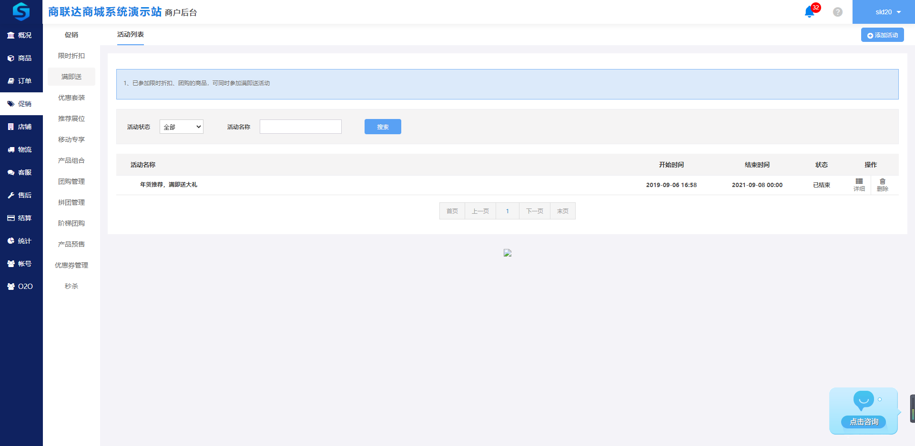Click the site logo in top-left corner

21,11
